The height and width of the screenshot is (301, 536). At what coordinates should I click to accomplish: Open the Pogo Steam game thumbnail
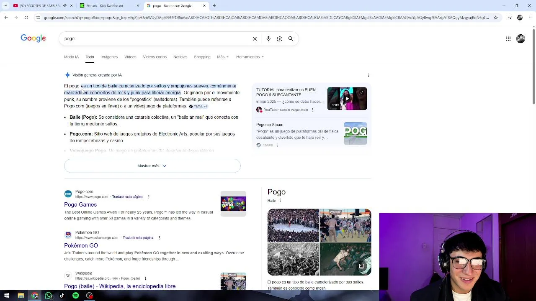click(355, 133)
